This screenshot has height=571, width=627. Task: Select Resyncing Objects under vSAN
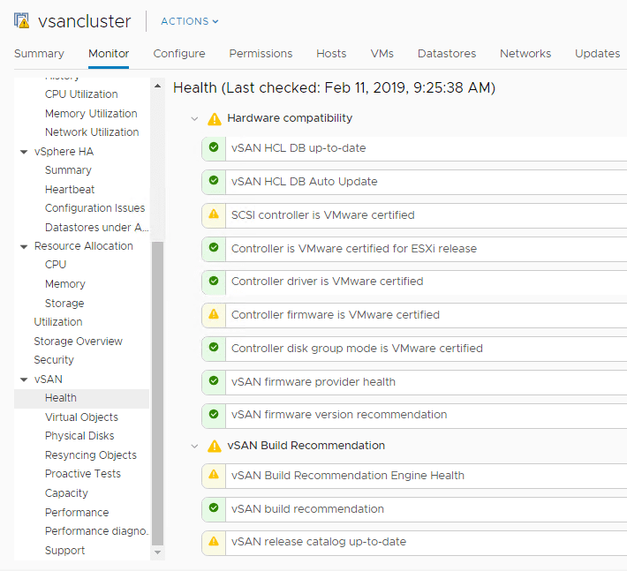point(91,455)
